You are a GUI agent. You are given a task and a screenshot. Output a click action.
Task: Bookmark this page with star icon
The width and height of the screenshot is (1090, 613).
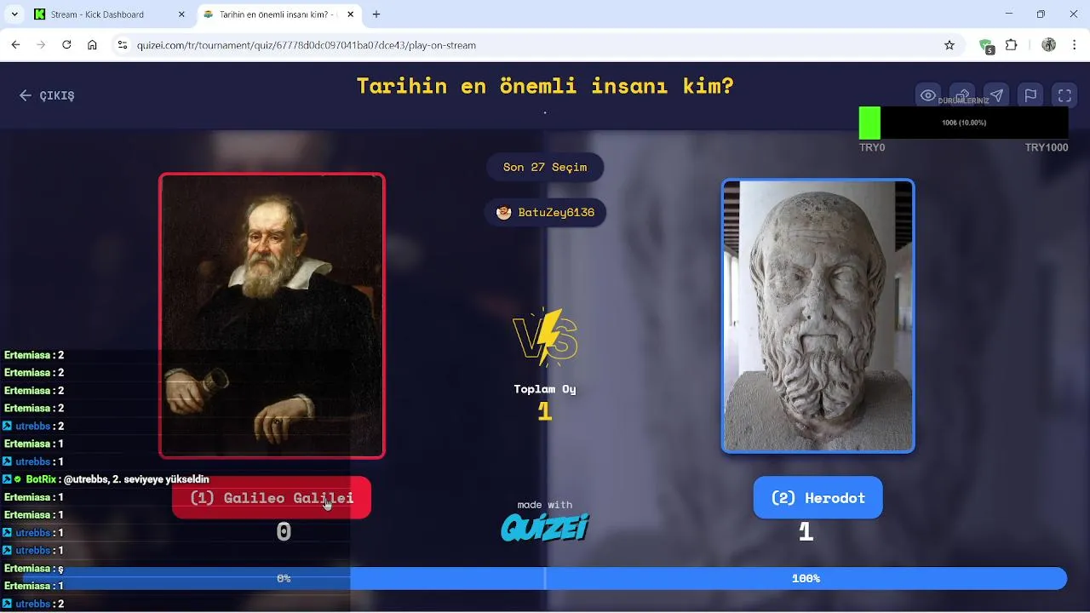(949, 45)
